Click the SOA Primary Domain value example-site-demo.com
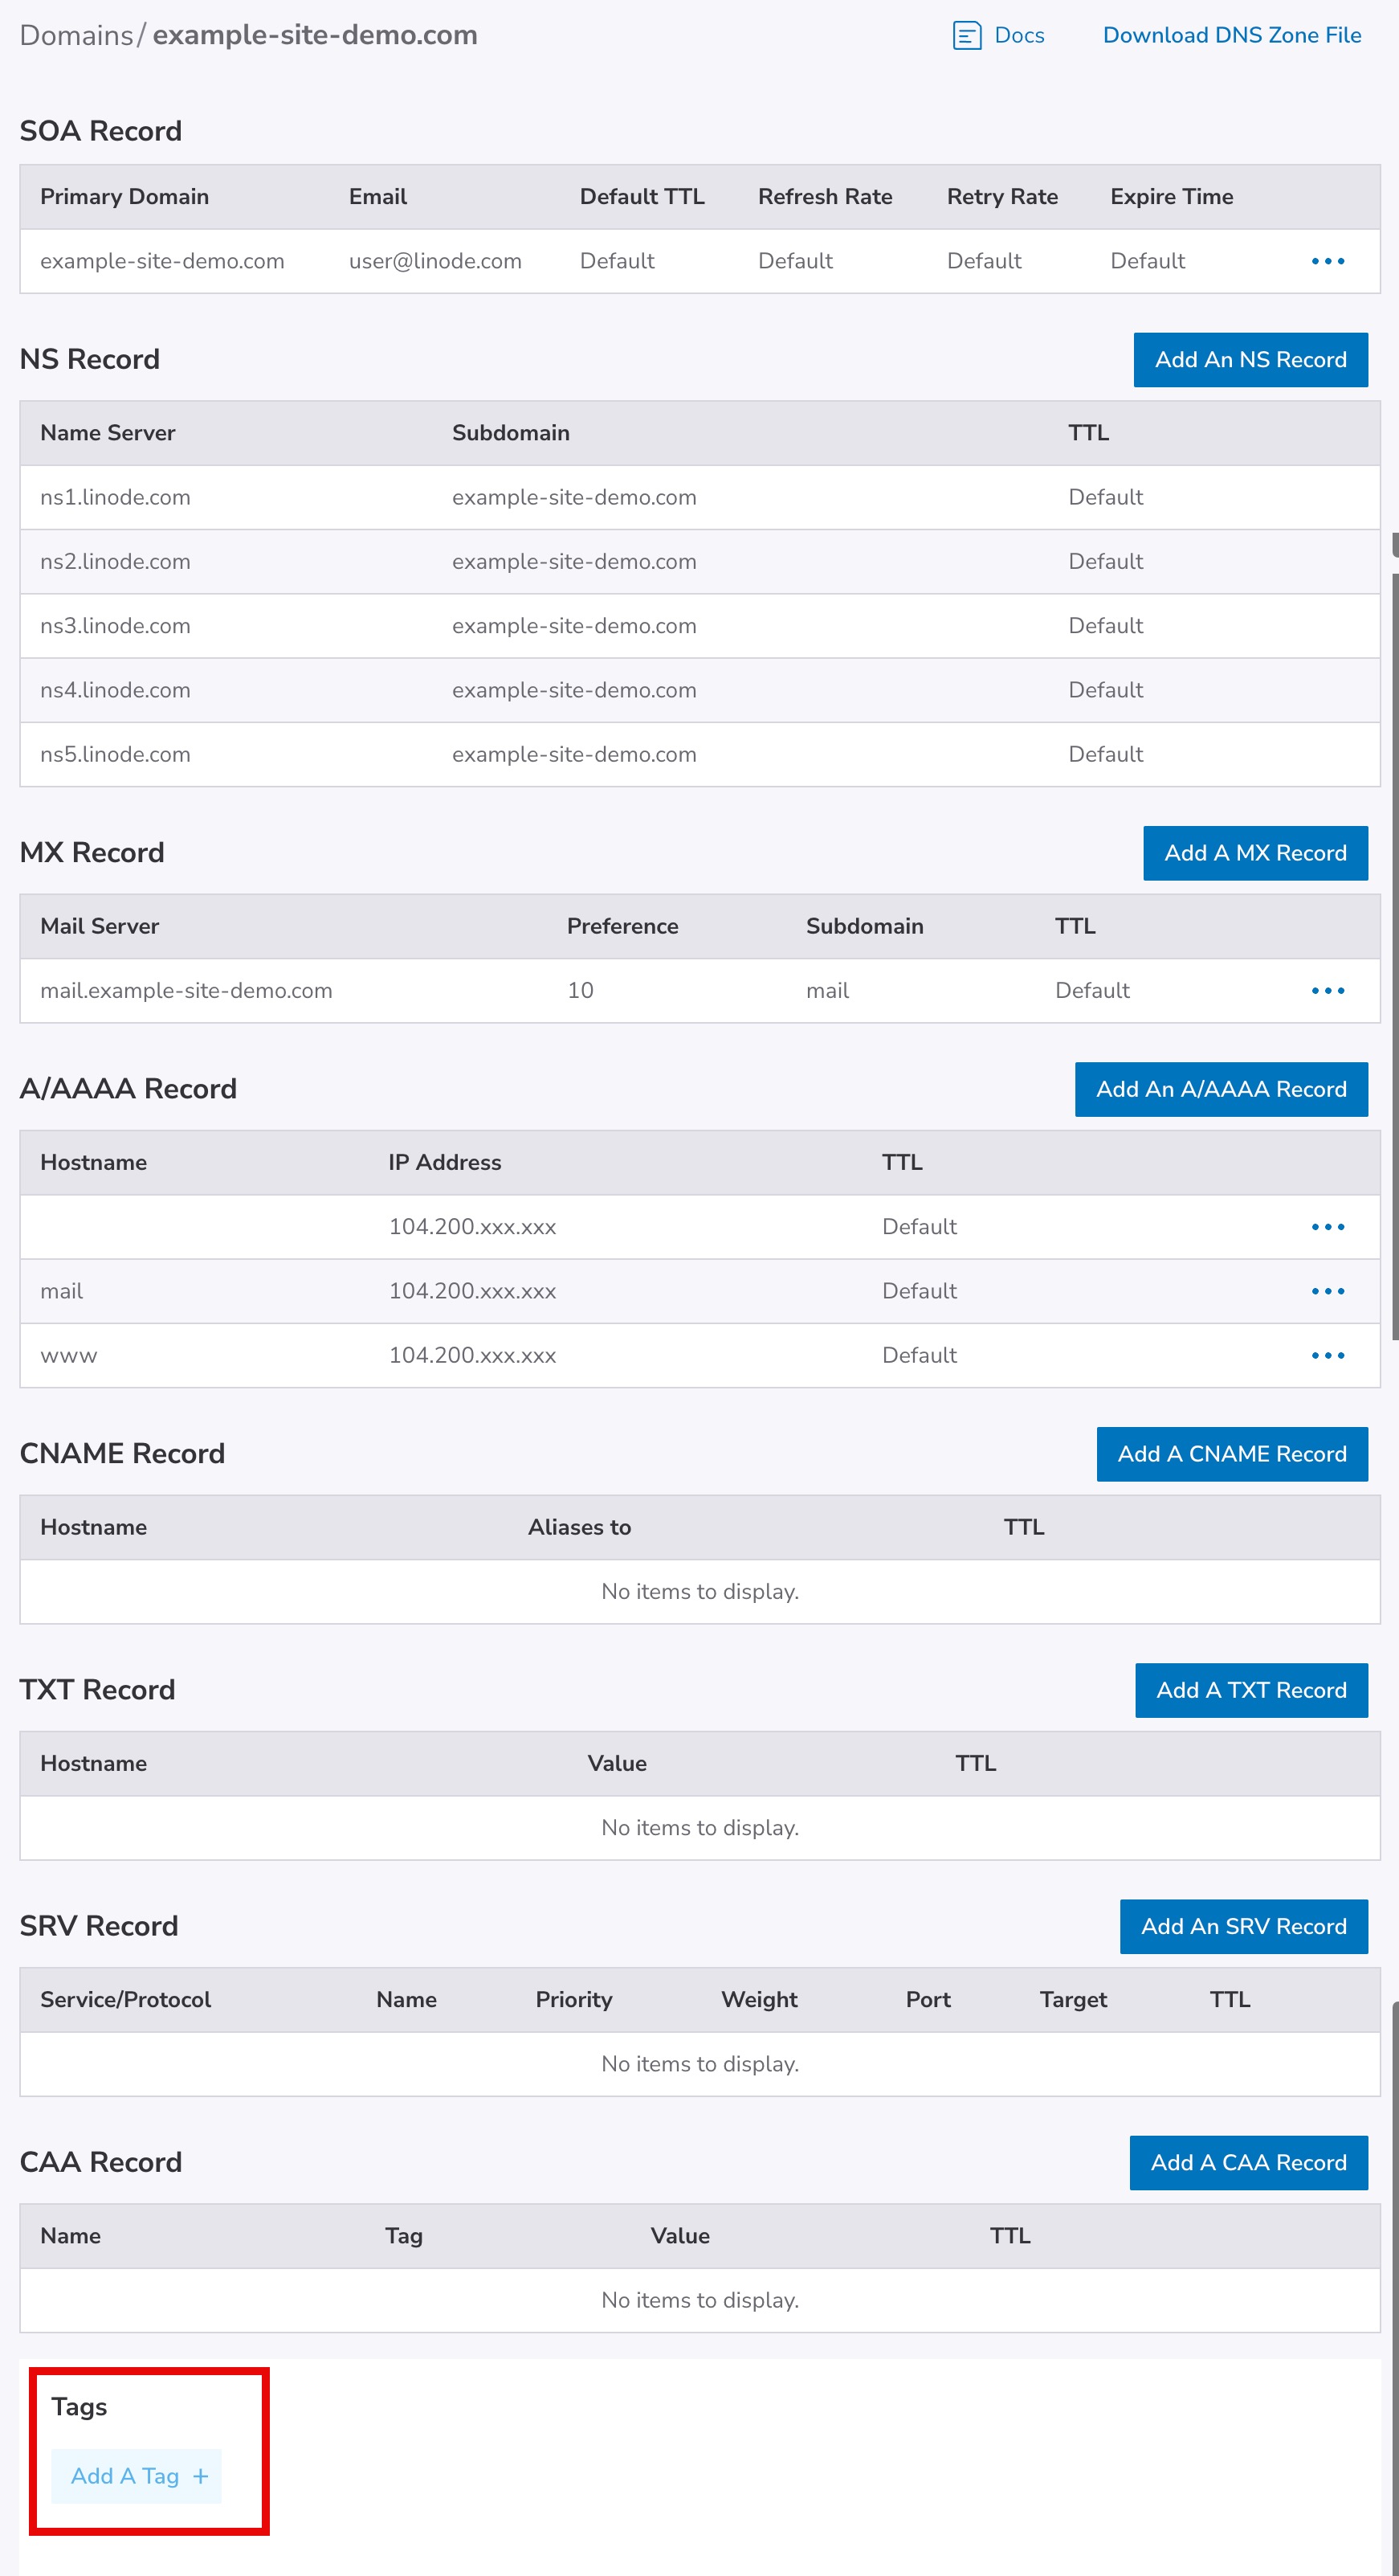 [x=162, y=261]
